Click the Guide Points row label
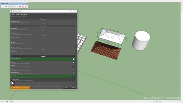183x103 pixels. point(15,79)
